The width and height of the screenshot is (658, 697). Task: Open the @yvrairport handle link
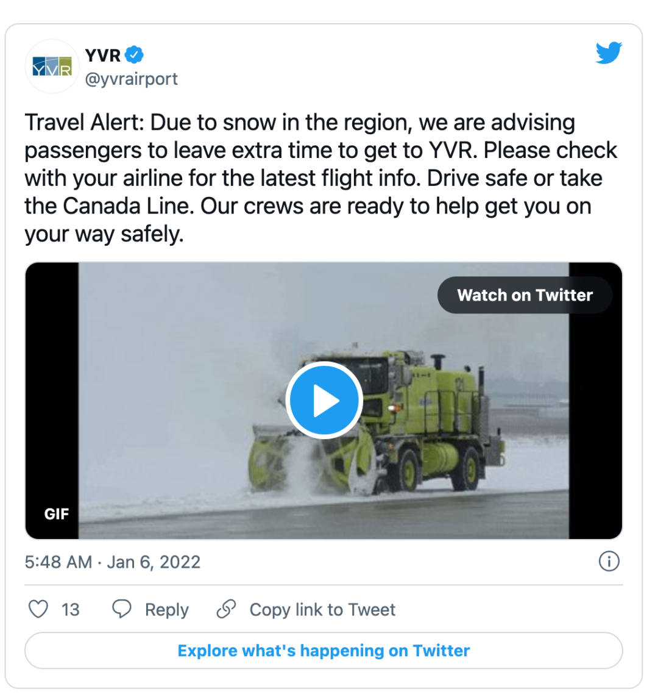(131, 79)
